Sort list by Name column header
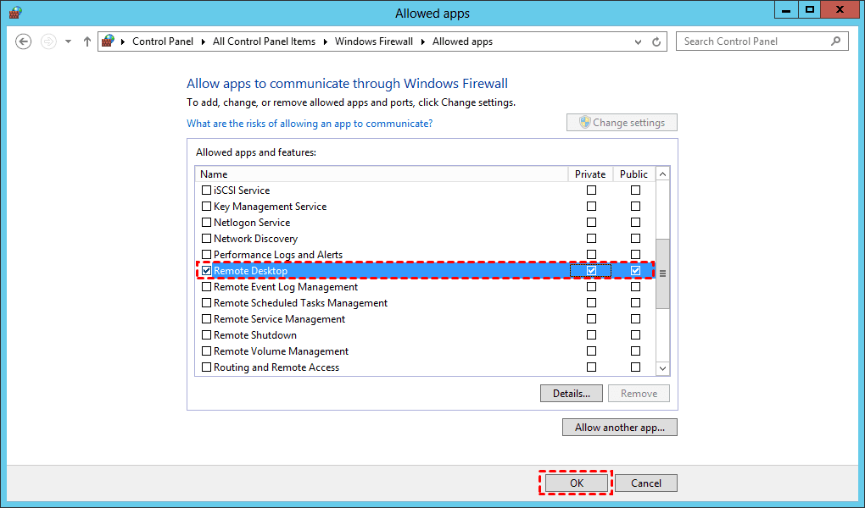This screenshot has width=865, height=508. [382, 174]
